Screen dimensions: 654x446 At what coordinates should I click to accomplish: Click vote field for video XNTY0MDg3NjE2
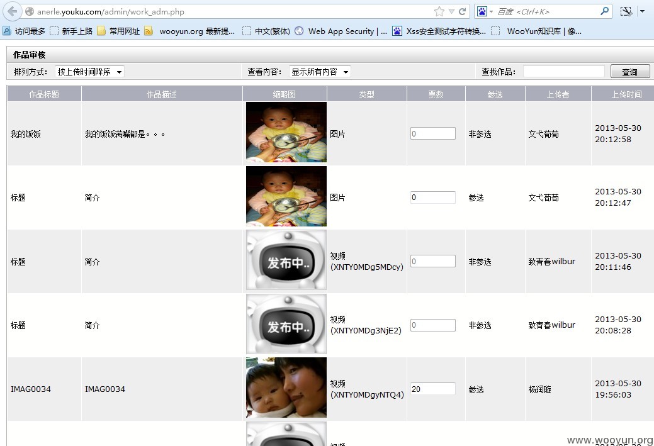(x=433, y=325)
